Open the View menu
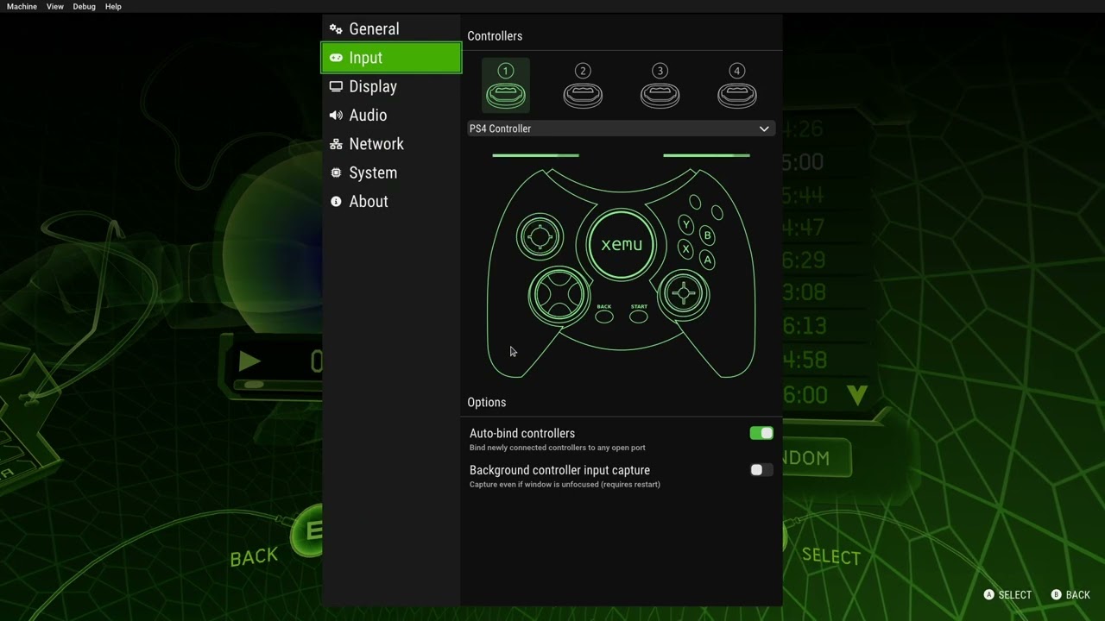This screenshot has height=621, width=1105. 54,6
